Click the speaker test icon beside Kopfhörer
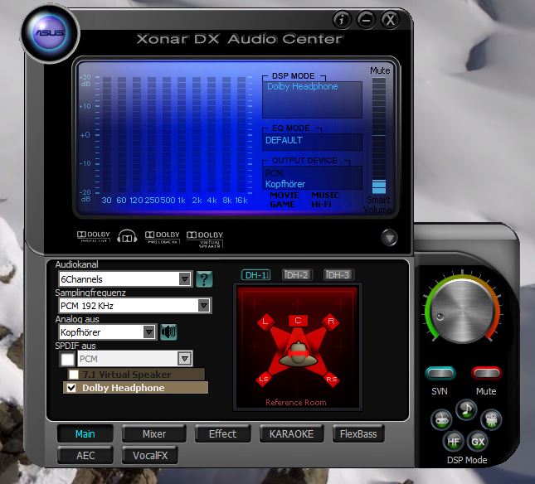 point(168,332)
